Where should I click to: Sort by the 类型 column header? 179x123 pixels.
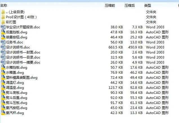click(x=148, y=5)
